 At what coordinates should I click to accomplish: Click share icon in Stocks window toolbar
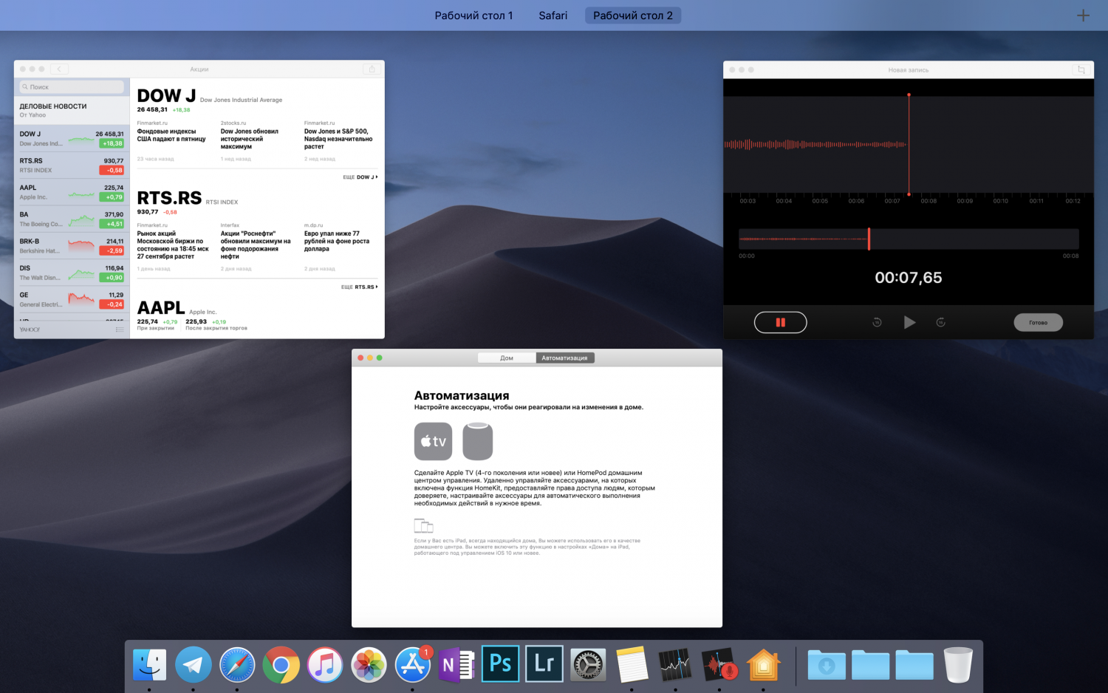(x=372, y=69)
